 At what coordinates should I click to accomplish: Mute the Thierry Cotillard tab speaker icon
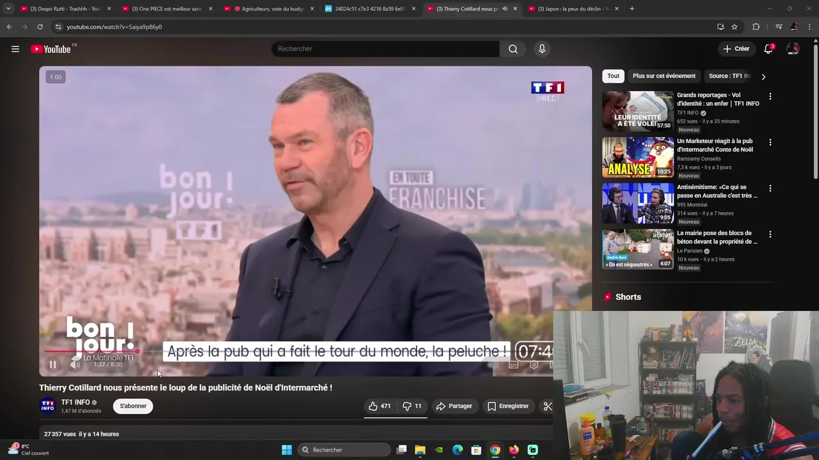click(504, 9)
